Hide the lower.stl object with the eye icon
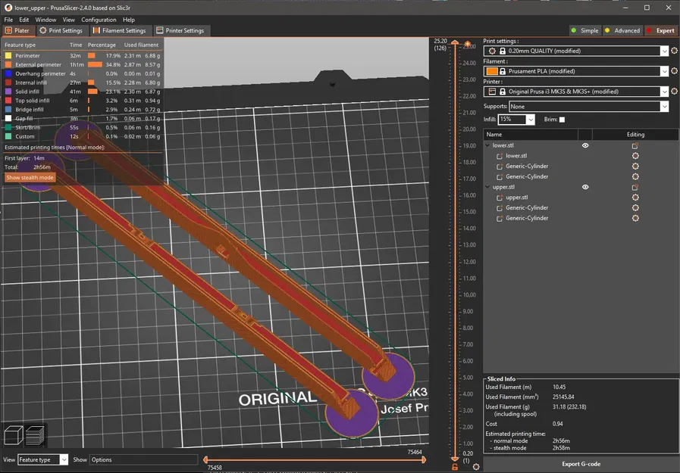This screenshot has width=680, height=473. [x=585, y=145]
